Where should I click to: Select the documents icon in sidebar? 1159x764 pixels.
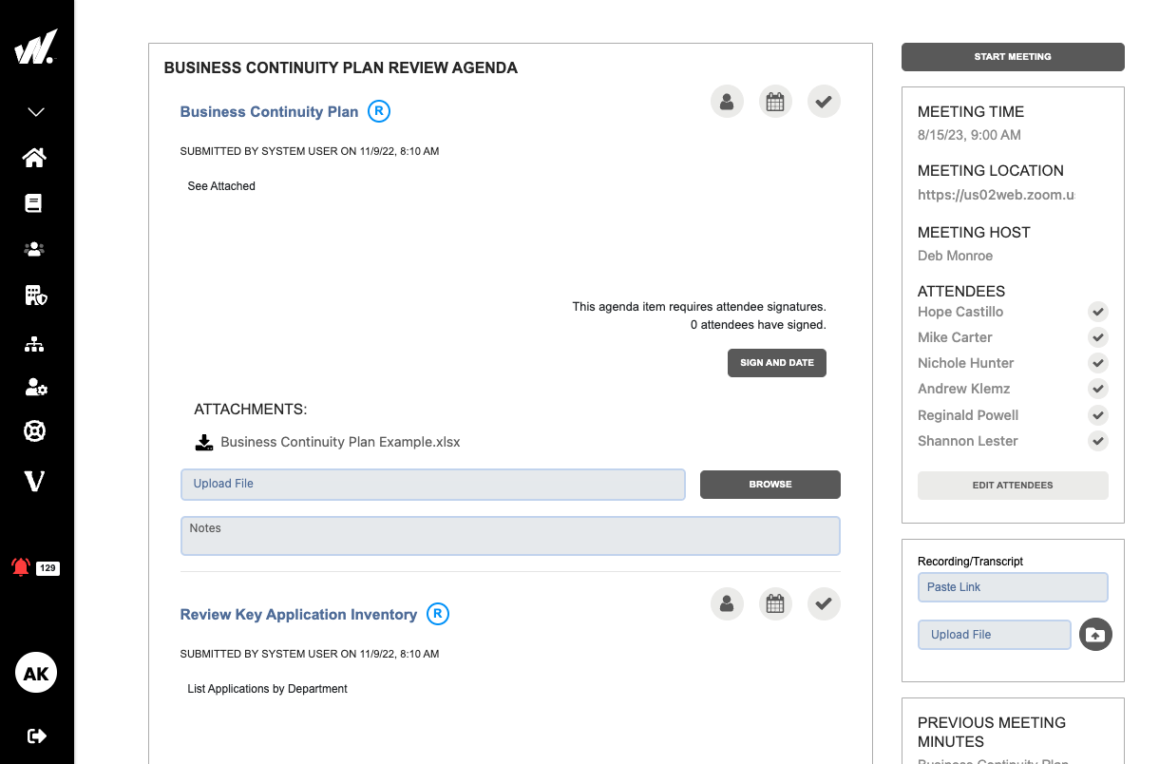pyautogui.click(x=35, y=202)
